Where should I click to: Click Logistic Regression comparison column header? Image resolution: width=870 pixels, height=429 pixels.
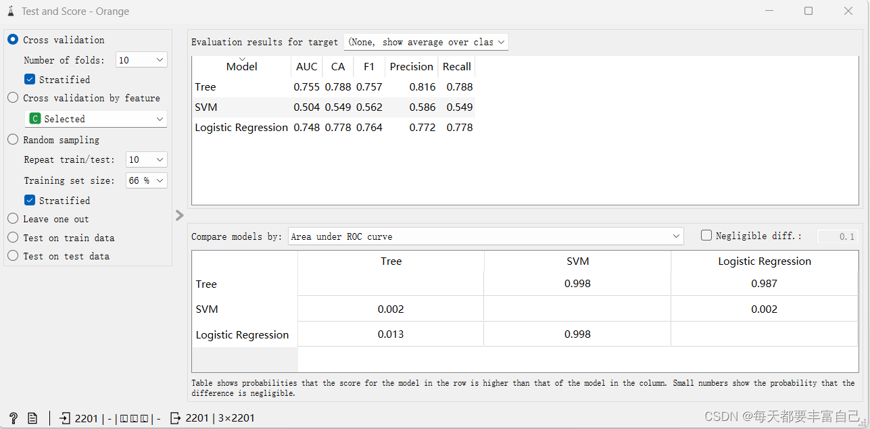(x=765, y=261)
